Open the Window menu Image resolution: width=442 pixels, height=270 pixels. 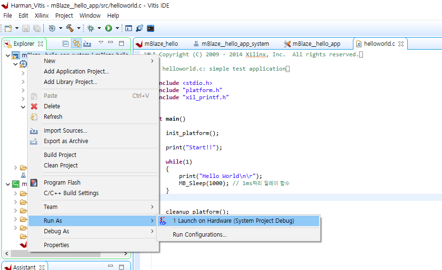90,16
